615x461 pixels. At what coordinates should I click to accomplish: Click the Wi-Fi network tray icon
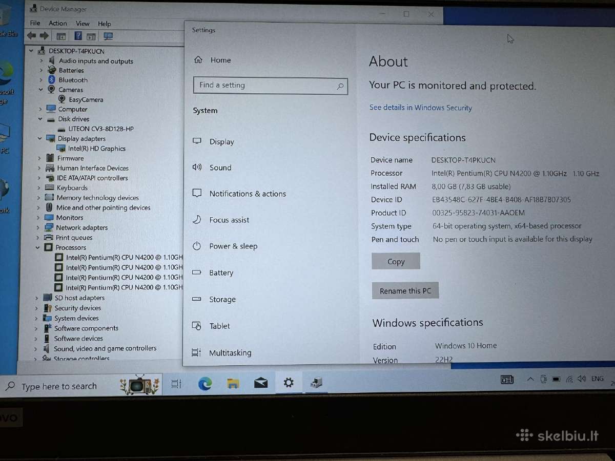point(569,380)
